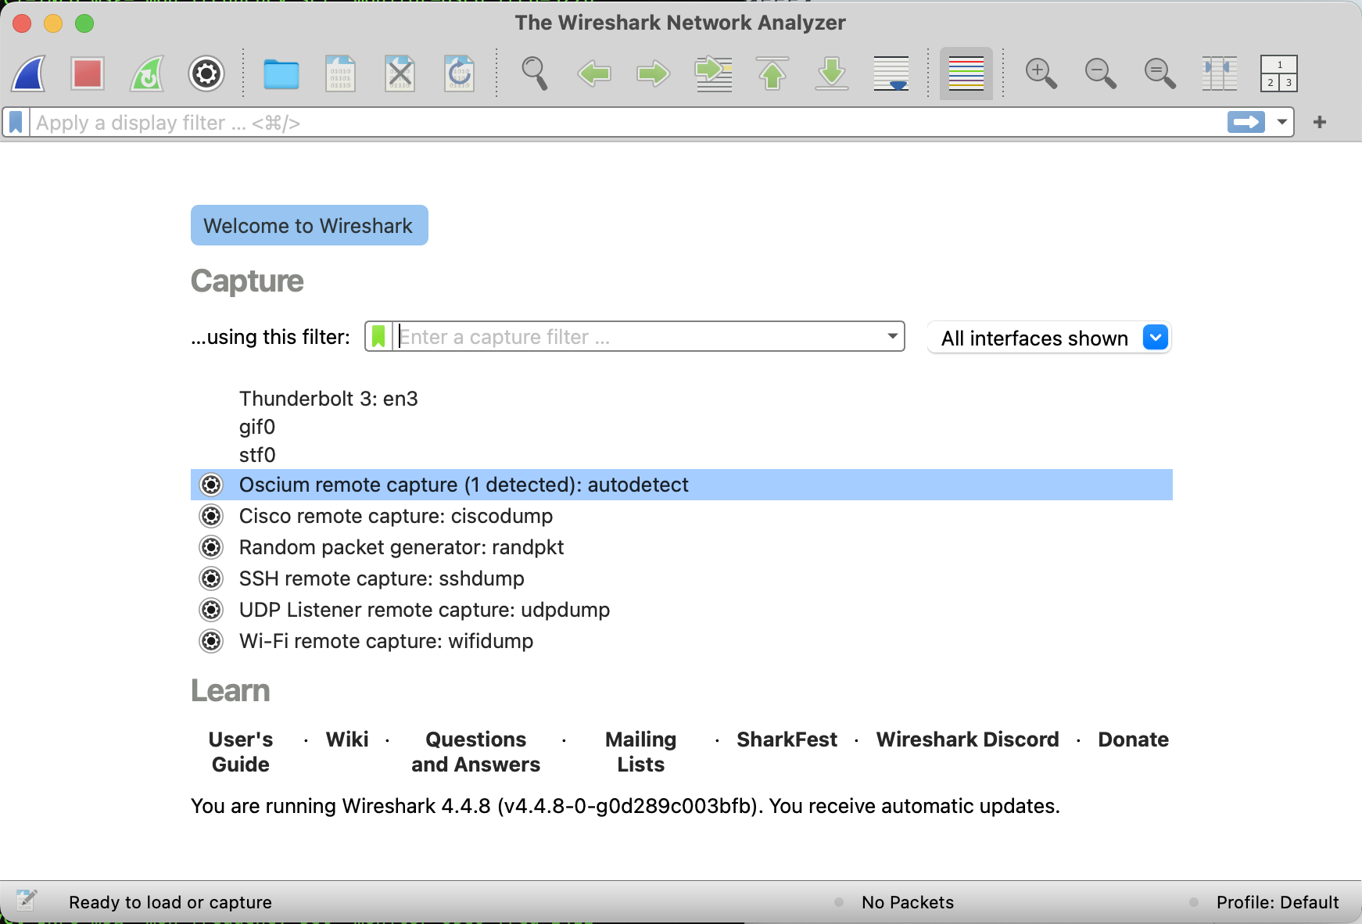Open Questions and Answers link

[476, 752]
